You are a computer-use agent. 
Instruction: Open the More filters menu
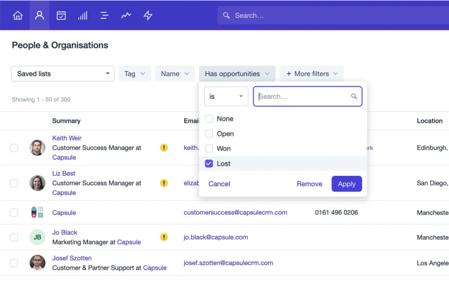(312, 74)
